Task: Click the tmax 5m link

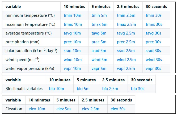Action: [99, 24]
